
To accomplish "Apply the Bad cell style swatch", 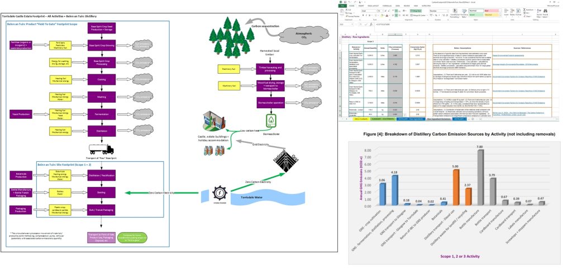I will [492, 11].
